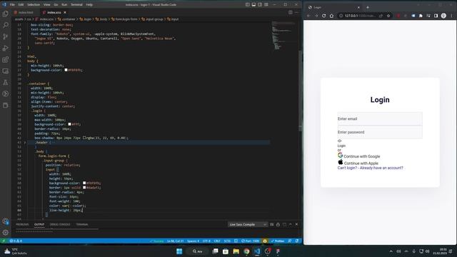Click the VS Code minimap
The width and height of the screenshot is (457, 257).
coord(284,36)
